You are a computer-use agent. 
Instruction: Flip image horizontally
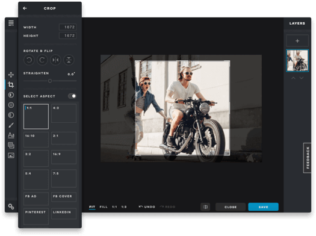pyautogui.click(x=55, y=60)
